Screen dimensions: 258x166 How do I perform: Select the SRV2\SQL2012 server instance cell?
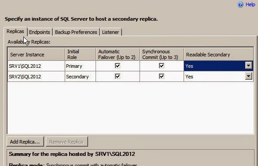pyautogui.click(x=37, y=77)
